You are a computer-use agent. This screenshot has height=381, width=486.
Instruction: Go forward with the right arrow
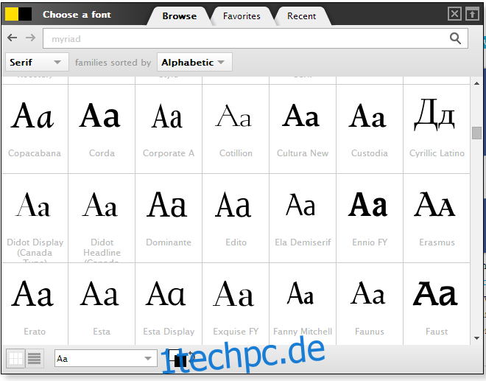30,38
